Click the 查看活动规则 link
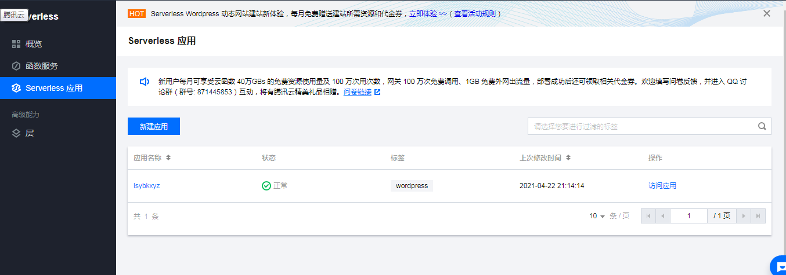Image resolution: width=786 pixels, height=275 pixels. tap(475, 13)
